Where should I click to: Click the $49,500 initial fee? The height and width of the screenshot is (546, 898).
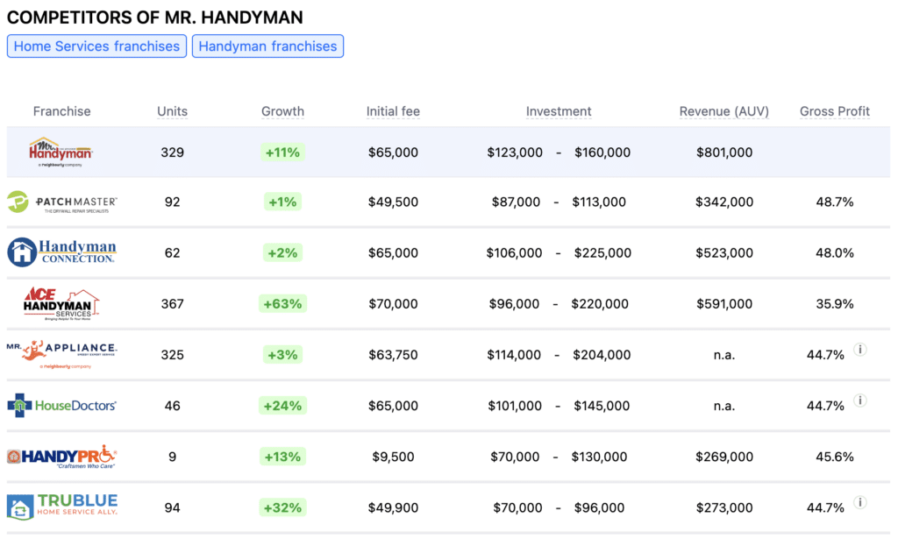pyautogui.click(x=393, y=202)
